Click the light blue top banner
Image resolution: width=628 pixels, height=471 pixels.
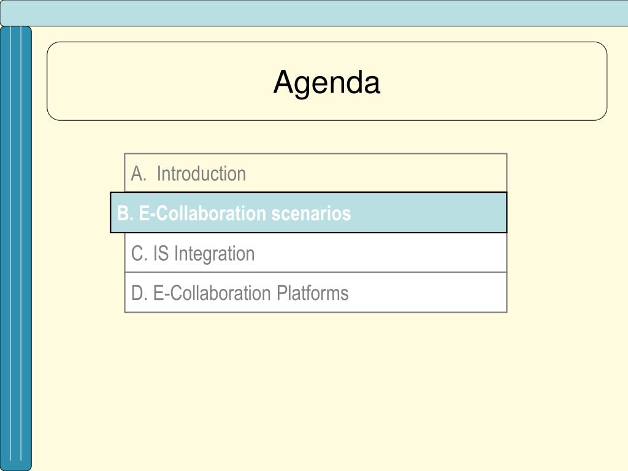click(x=314, y=13)
